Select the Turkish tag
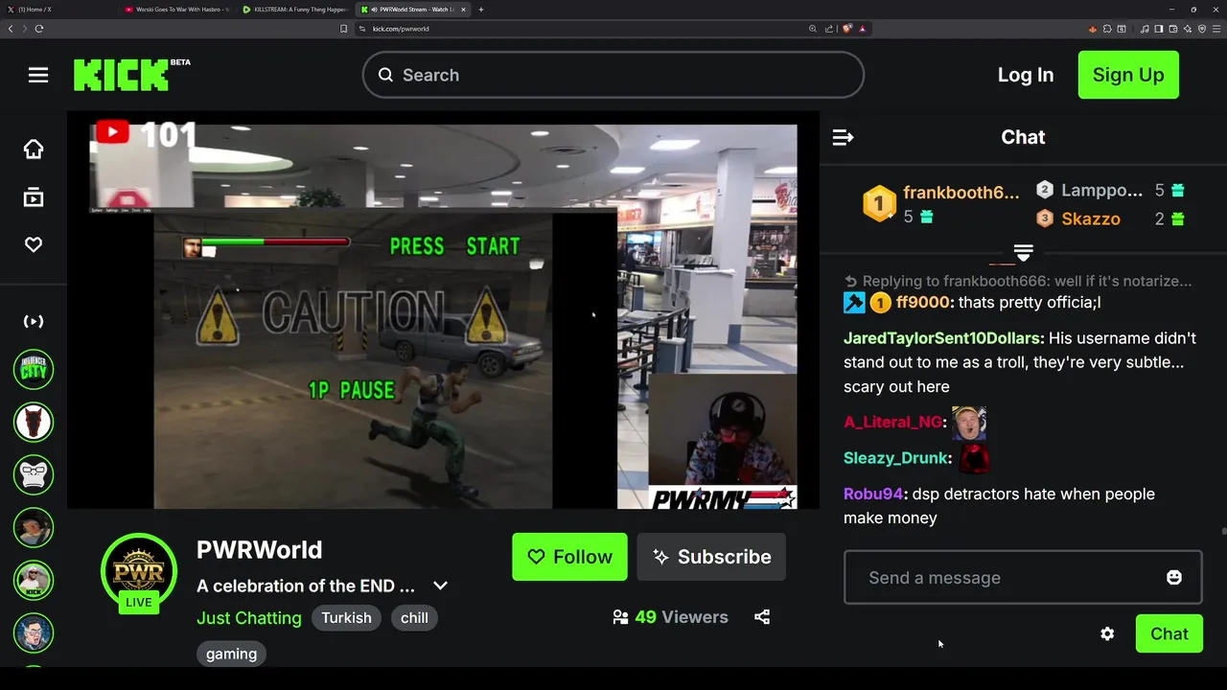This screenshot has height=690, width=1227. click(346, 618)
